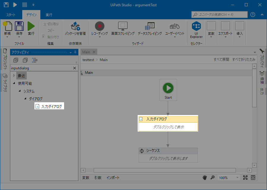Open the インポート imports panel
267x190 pixels.
point(113,178)
